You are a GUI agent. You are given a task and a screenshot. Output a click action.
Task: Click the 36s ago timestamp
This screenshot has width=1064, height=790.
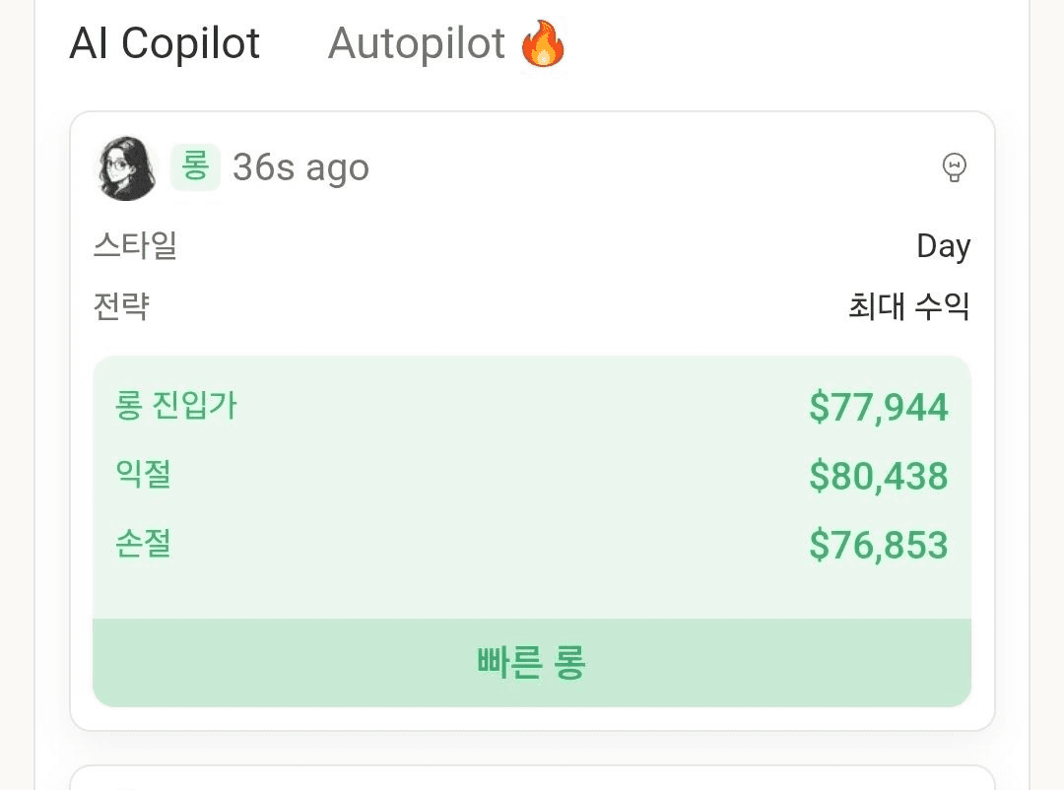(300, 168)
